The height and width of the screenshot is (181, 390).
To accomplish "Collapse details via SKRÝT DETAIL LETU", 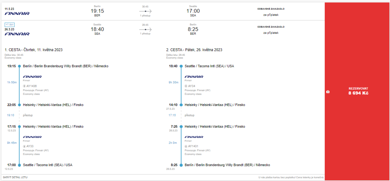I will [x=15, y=177].
